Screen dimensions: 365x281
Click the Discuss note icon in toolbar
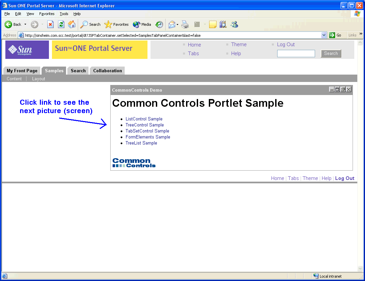coord(212,24)
